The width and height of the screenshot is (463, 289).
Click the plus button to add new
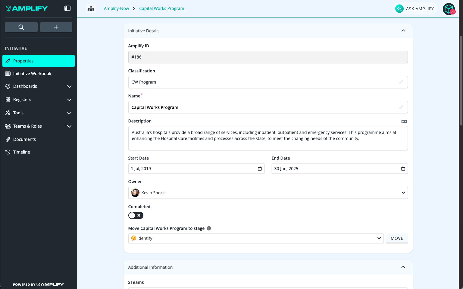(56, 27)
